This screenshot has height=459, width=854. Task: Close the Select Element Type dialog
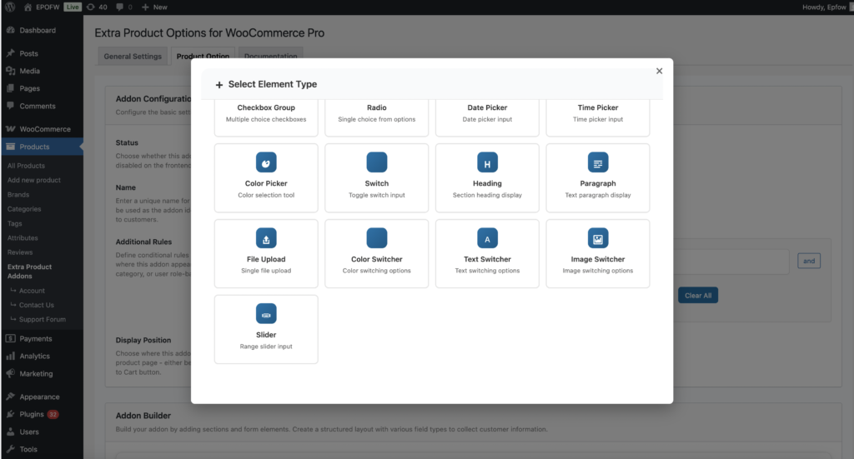click(659, 71)
